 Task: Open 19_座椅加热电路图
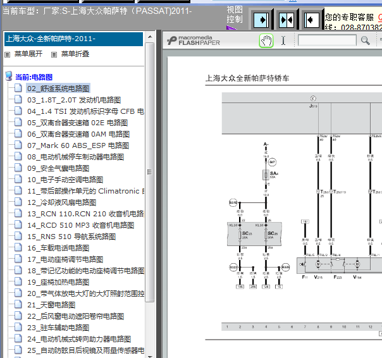point(58,282)
